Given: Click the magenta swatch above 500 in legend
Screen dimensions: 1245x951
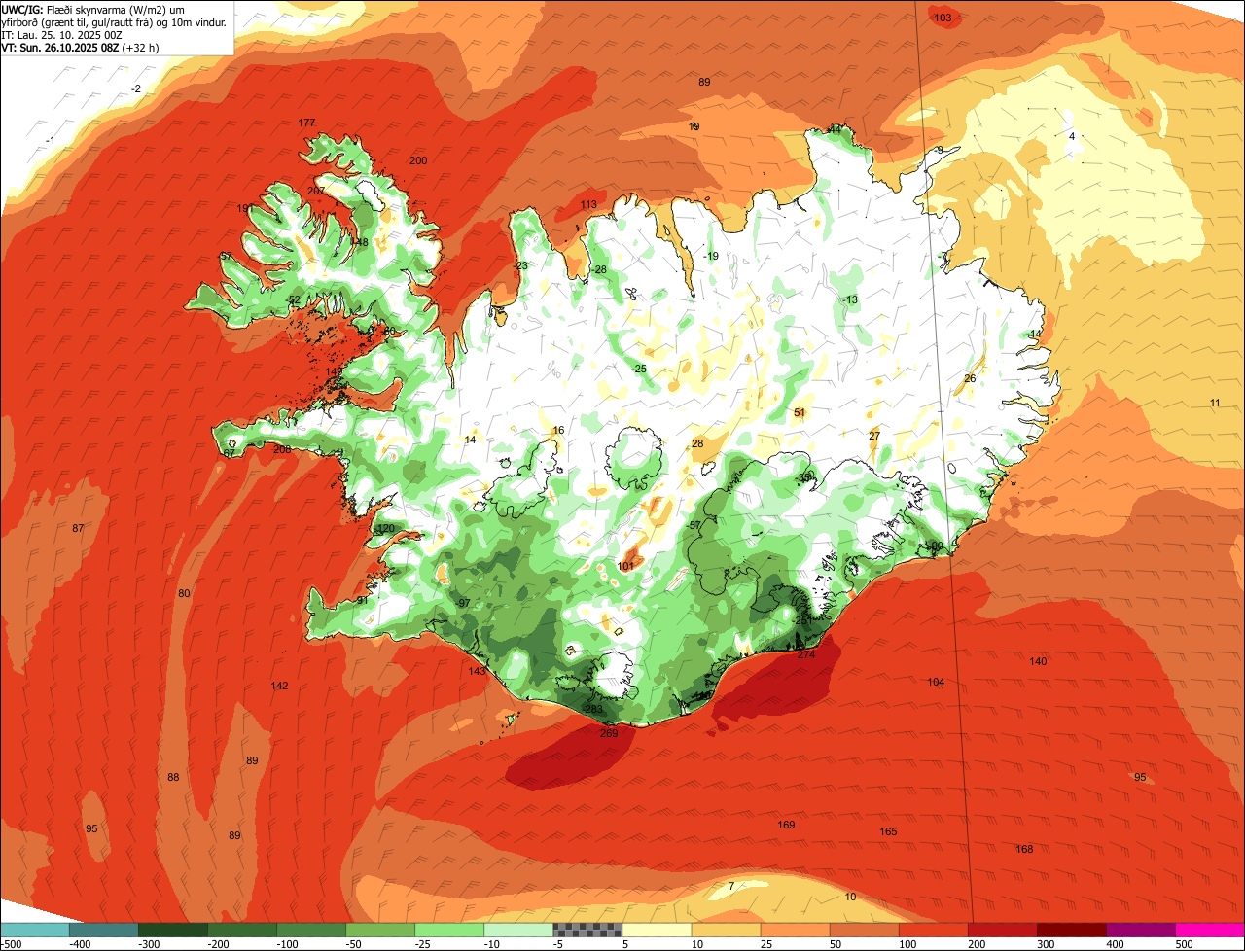Looking at the screenshot, I should (x=1210, y=930).
